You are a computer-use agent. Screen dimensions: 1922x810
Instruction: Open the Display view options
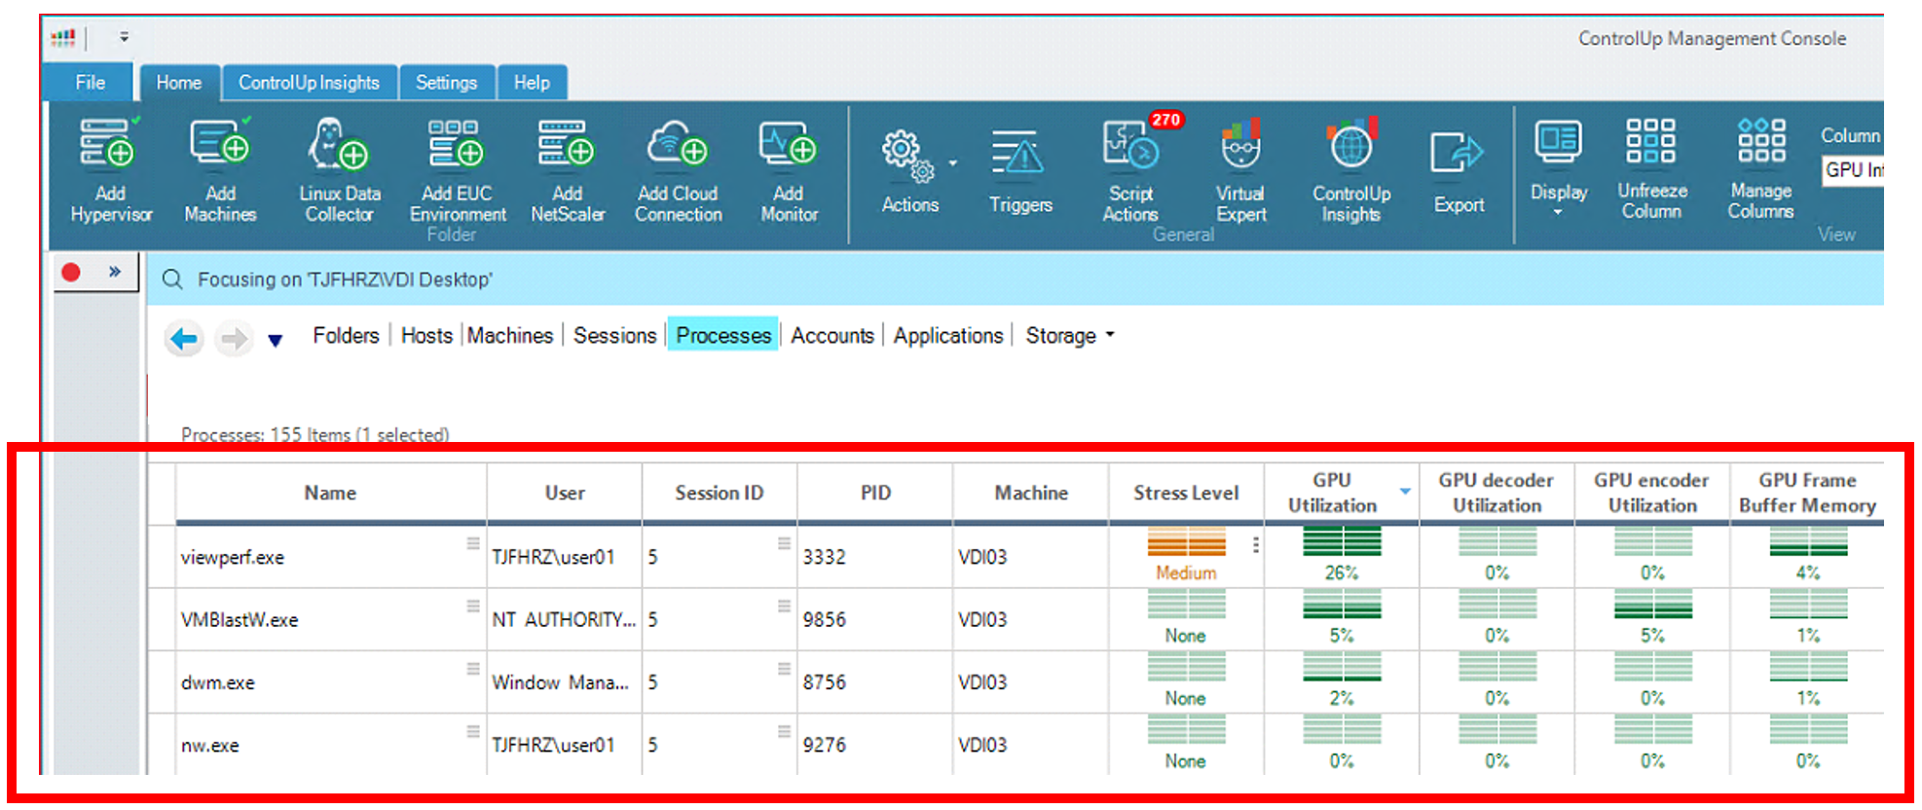(1558, 166)
